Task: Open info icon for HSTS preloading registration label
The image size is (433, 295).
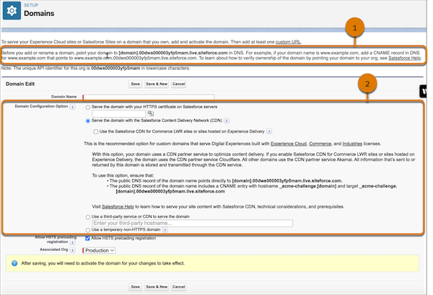Action: tap(72, 242)
